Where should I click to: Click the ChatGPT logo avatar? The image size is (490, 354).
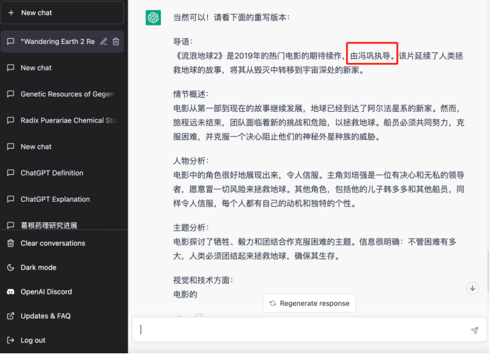tap(153, 18)
